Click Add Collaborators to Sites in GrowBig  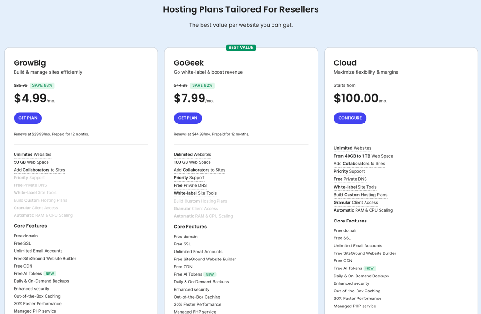pyautogui.click(x=39, y=170)
